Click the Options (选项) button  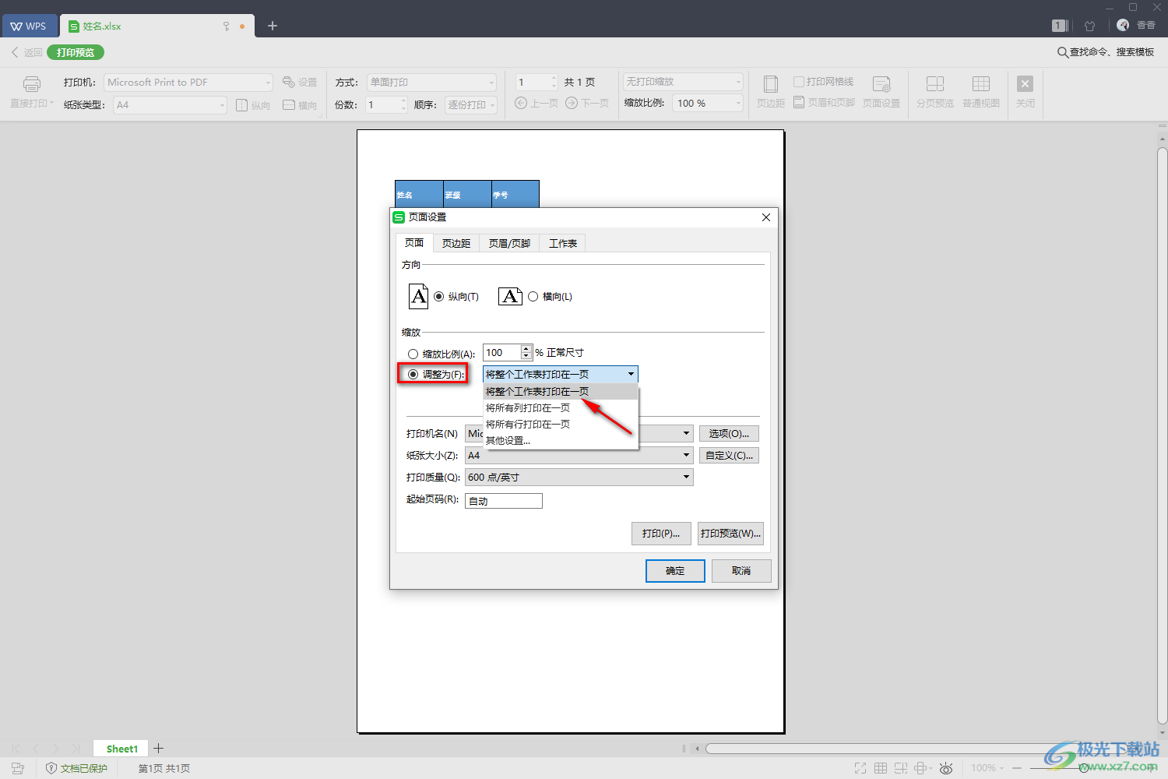[729, 433]
